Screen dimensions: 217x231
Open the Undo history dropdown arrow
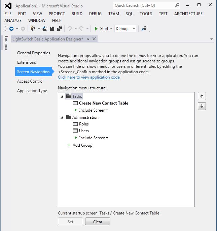[x=76, y=29]
